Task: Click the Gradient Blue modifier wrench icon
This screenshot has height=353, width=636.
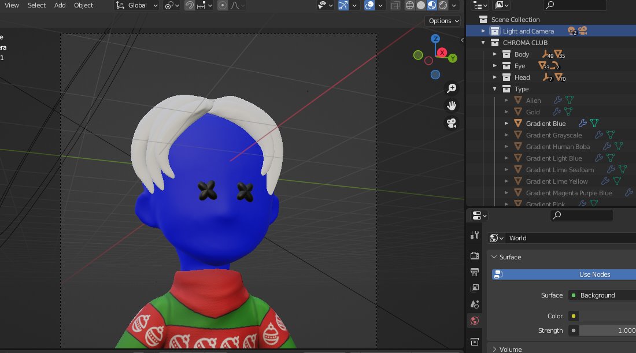Action: tap(582, 123)
